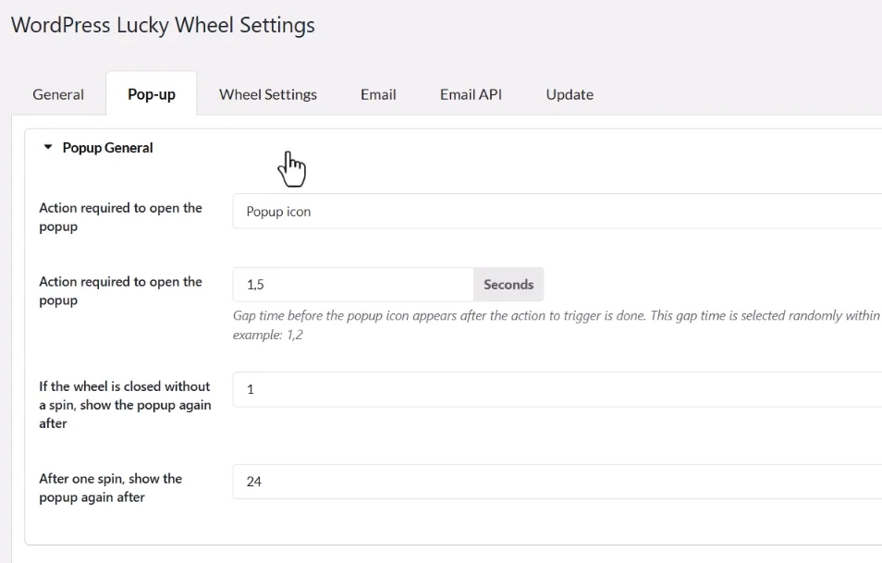882x563 pixels.
Task: Focus the closed-without-spin field showing 1
Action: (x=557, y=389)
